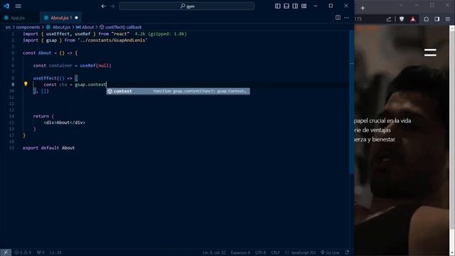Click the import cost '4.2k (gzipped: 1.8k)' text

[x=161, y=34]
